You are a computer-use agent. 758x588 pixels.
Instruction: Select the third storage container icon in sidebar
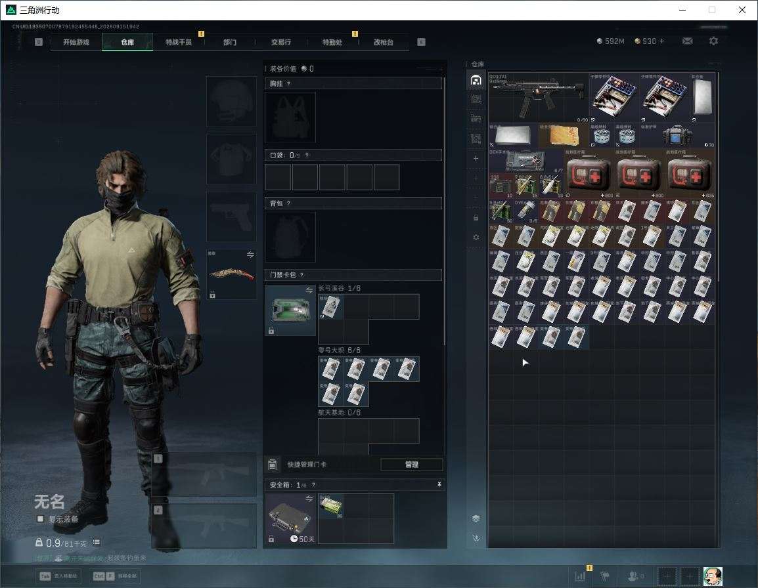point(476,119)
